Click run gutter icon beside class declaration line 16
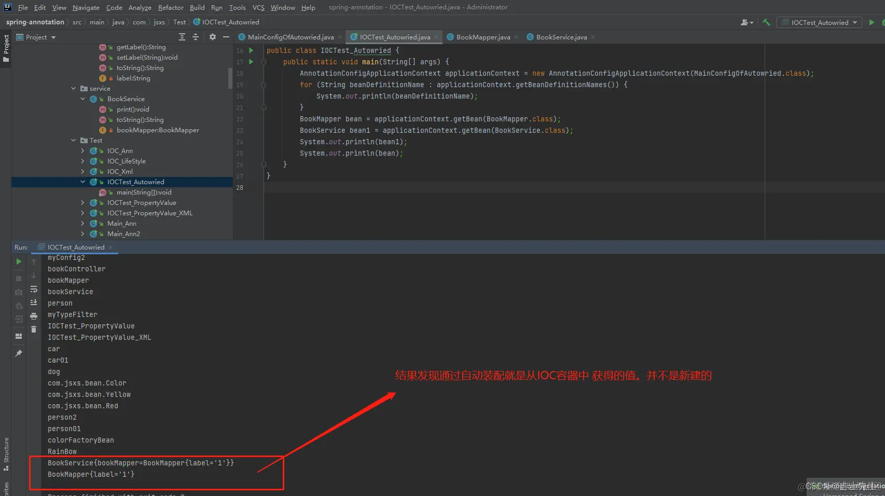The height and width of the screenshot is (496, 885). [251, 50]
